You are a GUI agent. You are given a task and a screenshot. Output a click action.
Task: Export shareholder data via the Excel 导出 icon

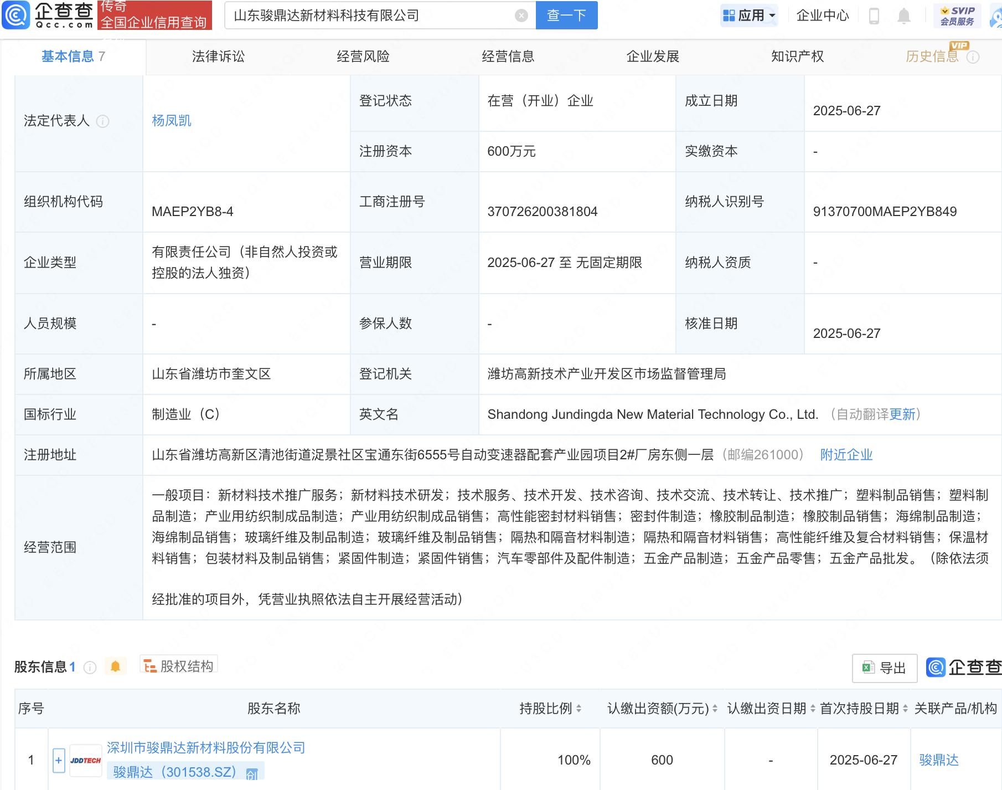tap(884, 668)
